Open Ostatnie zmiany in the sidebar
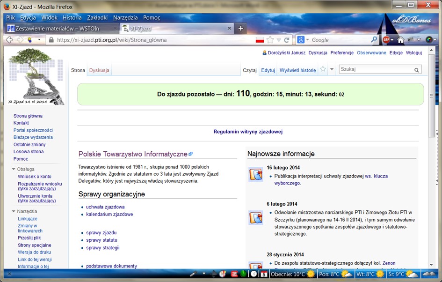The width and height of the screenshot is (442, 282). point(29,145)
